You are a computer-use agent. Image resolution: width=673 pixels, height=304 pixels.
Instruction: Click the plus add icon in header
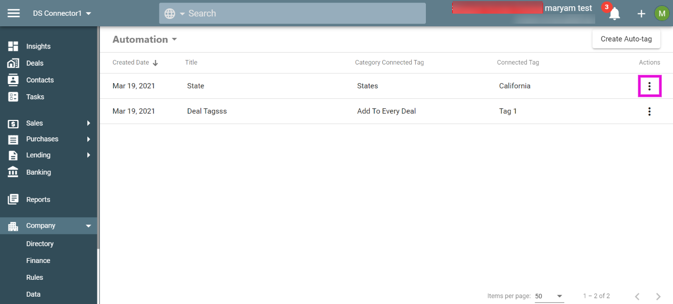pyautogui.click(x=641, y=14)
